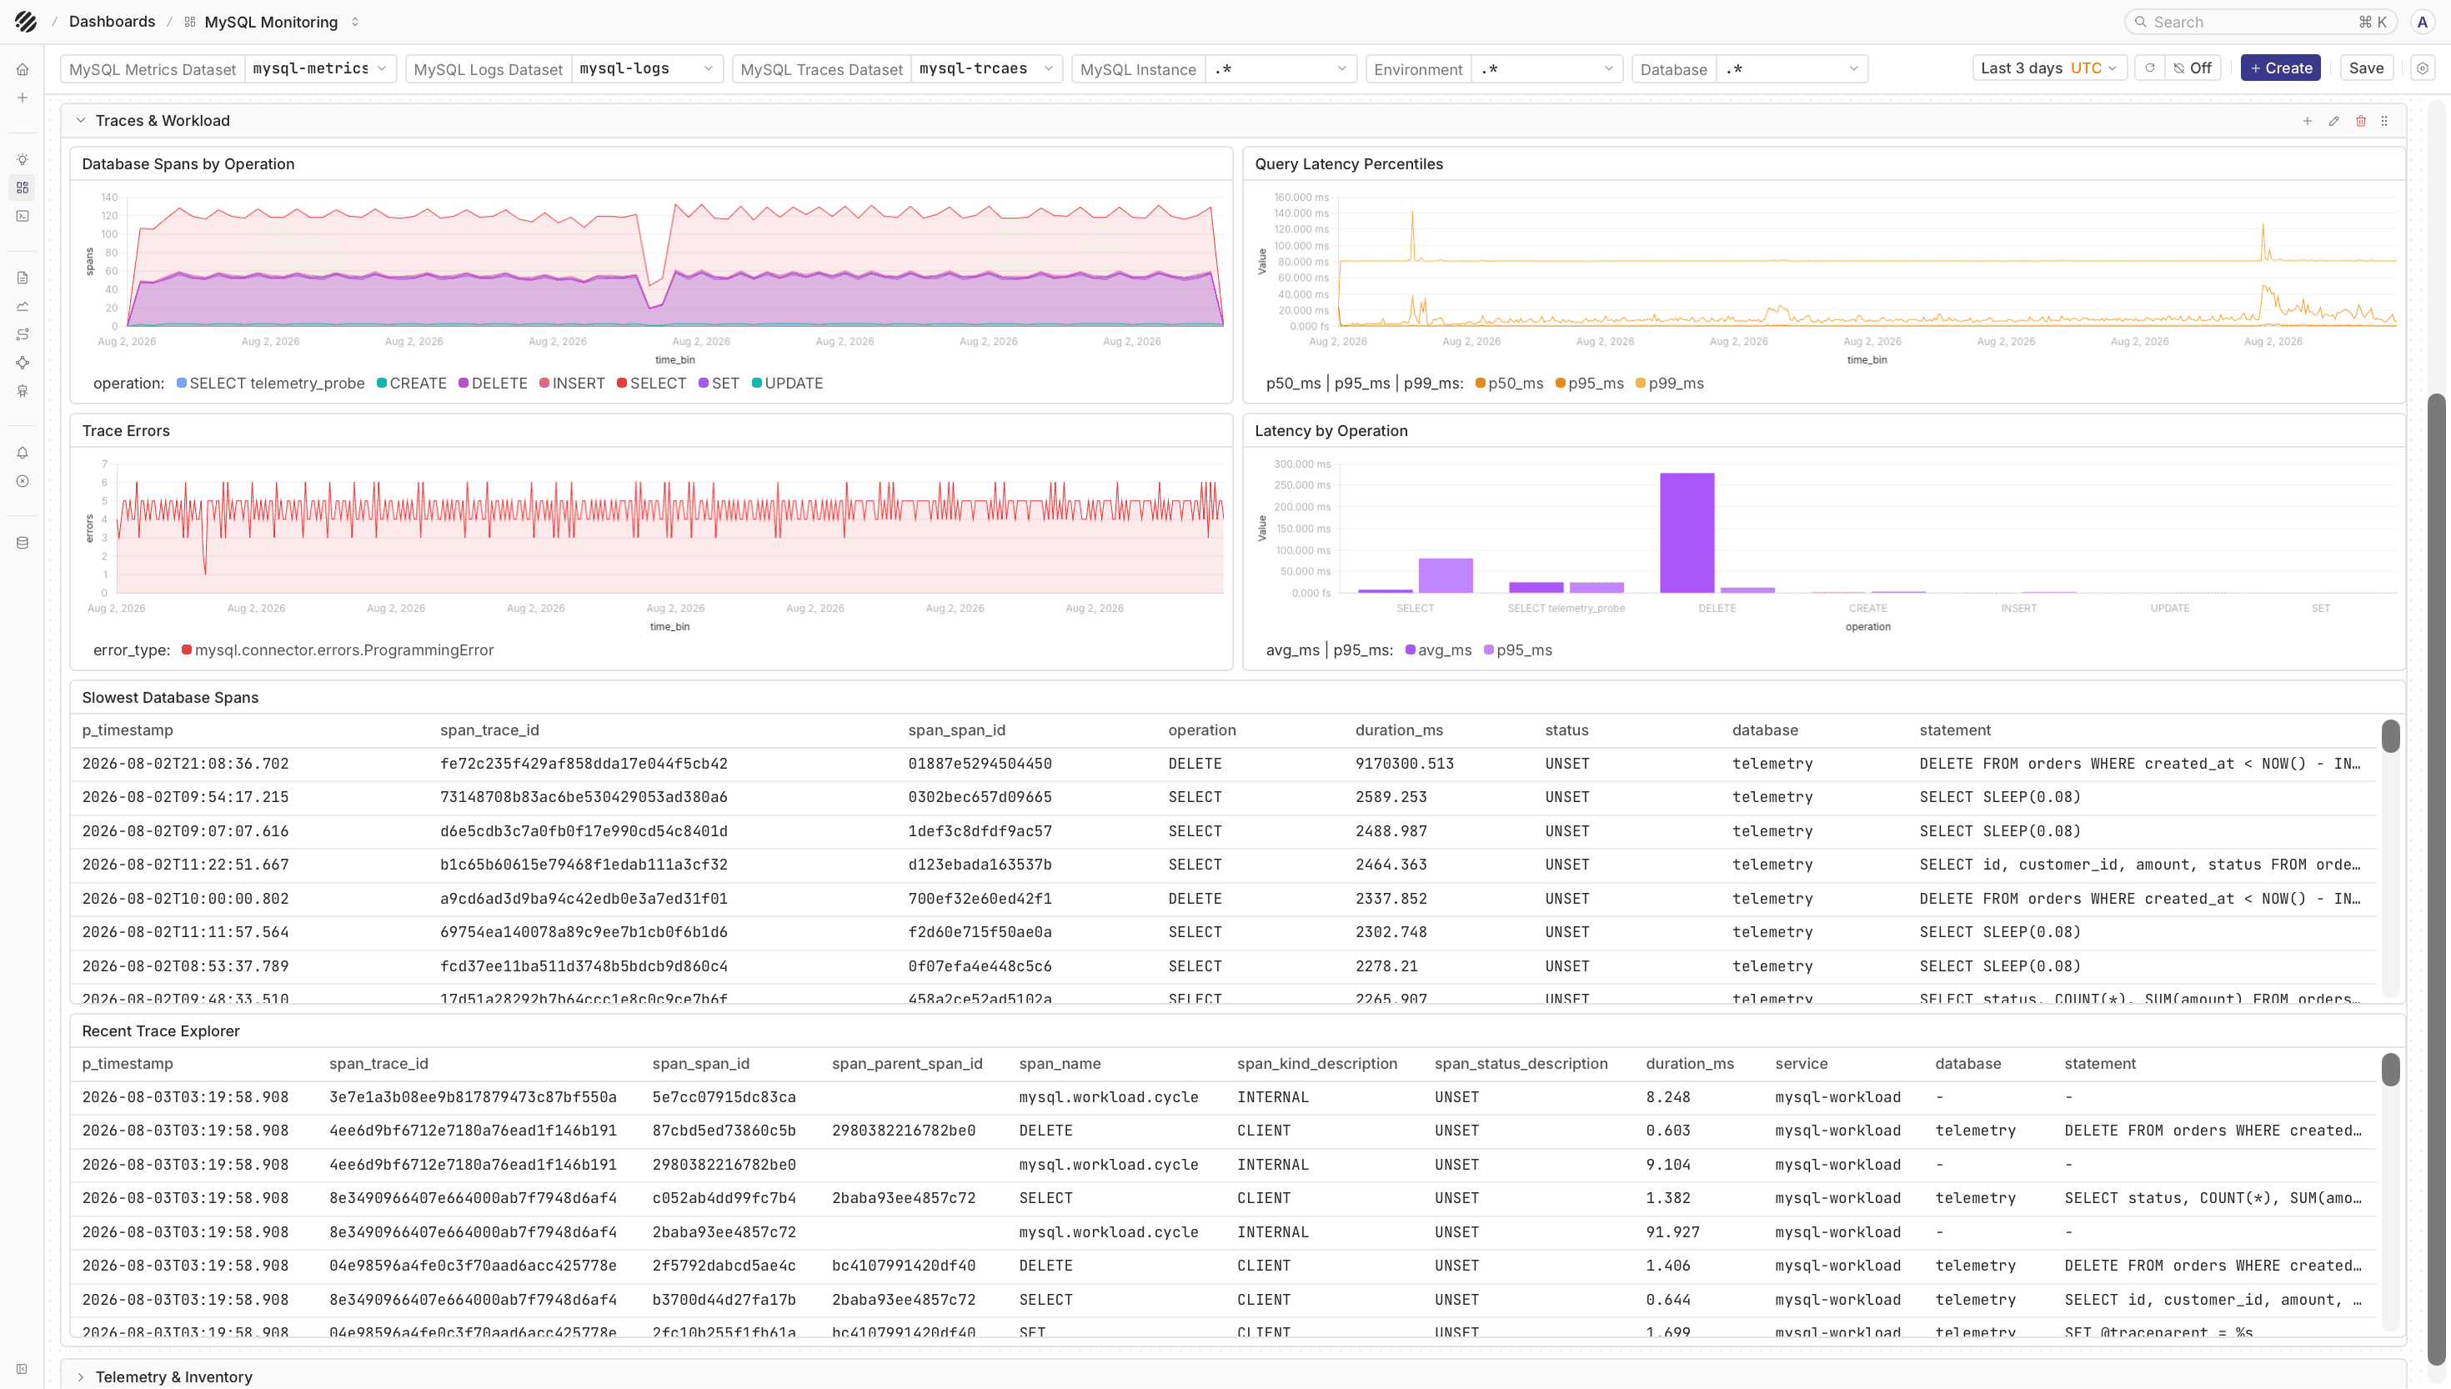Image resolution: width=2451 pixels, height=1389 pixels.
Task: Click the plus icon in left sidebar
Action: (x=22, y=98)
